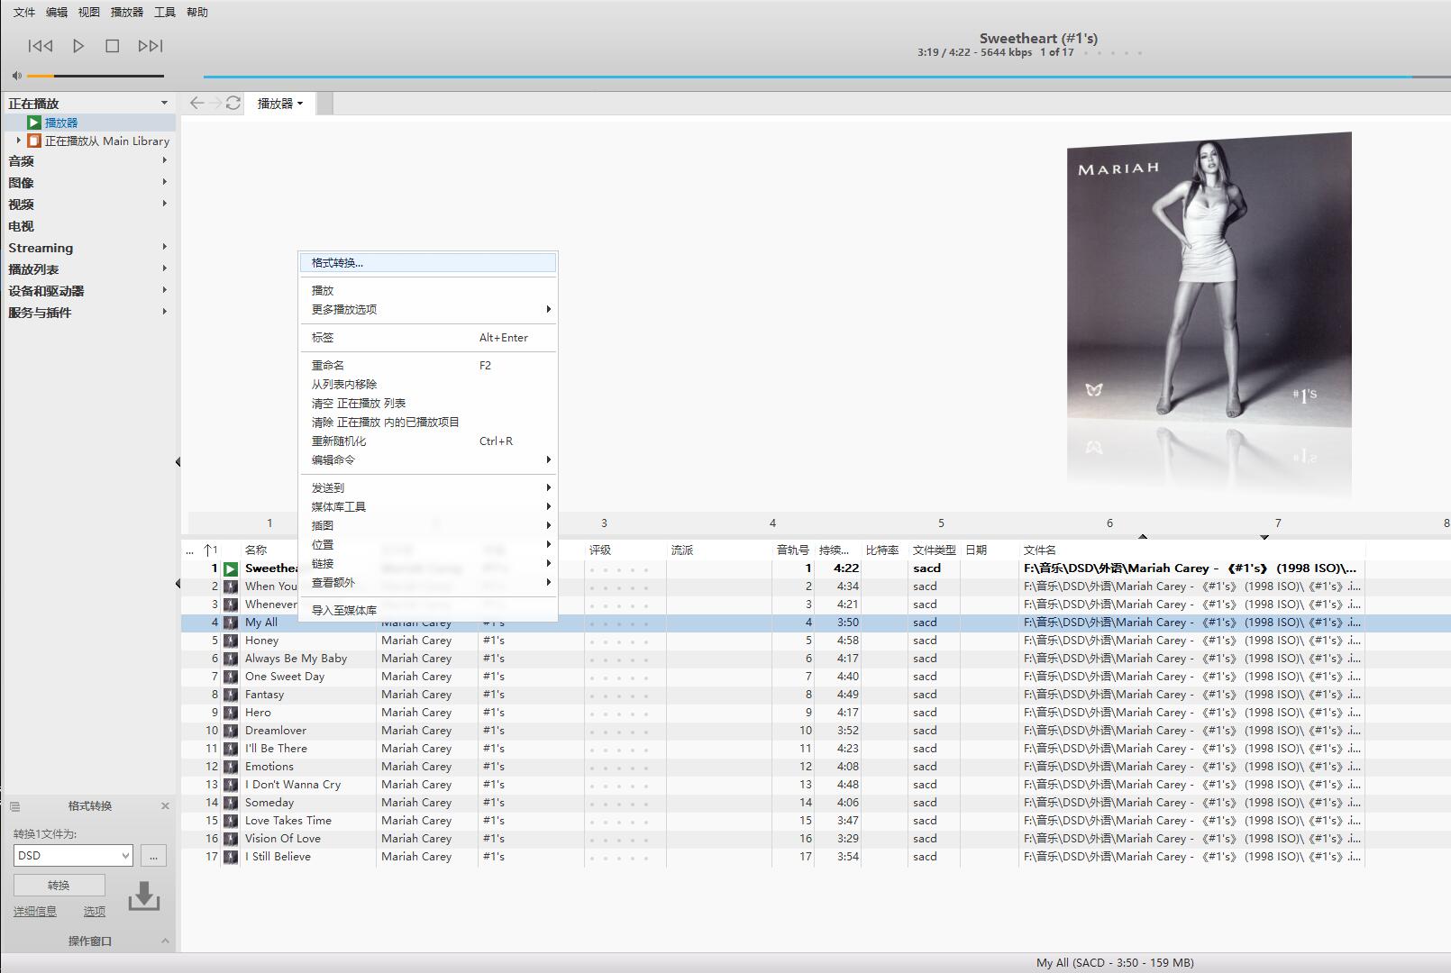The height and width of the screenshot is (973, 1451).
Task: Close the 格式转换 panel with X
Action: point(165,805)
